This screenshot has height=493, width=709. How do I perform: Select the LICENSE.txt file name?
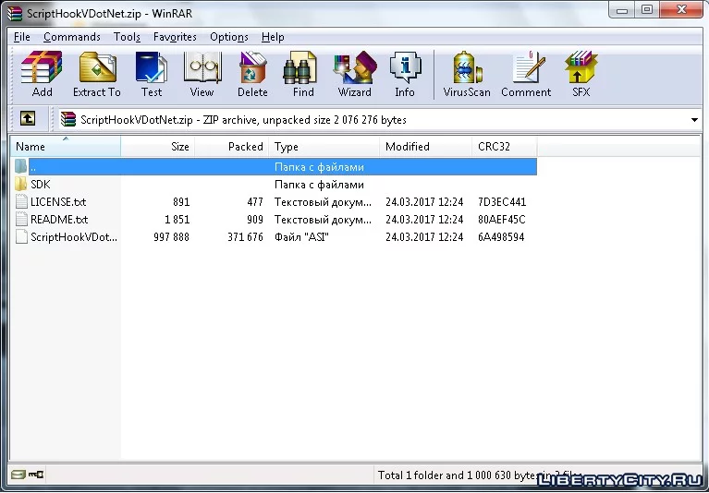click(x=58, y=202)
